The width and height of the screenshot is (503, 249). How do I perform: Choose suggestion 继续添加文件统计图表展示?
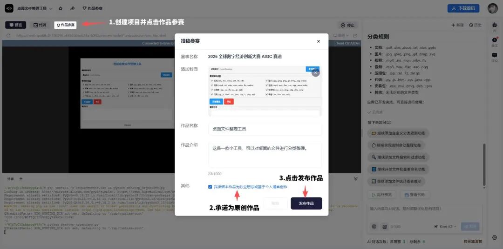tap(396, 181)
